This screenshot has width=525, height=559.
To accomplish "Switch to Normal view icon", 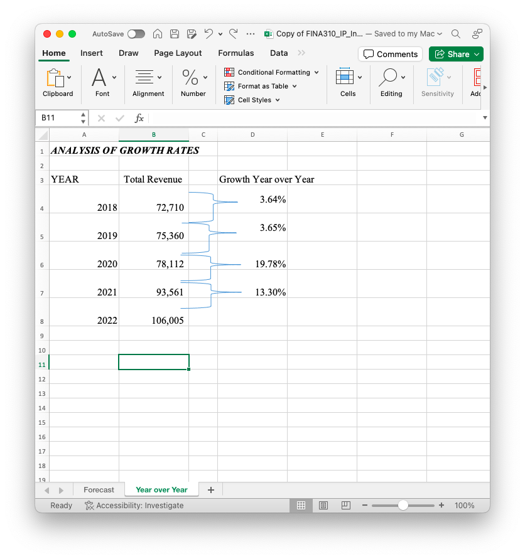I will tap(301, 505).
